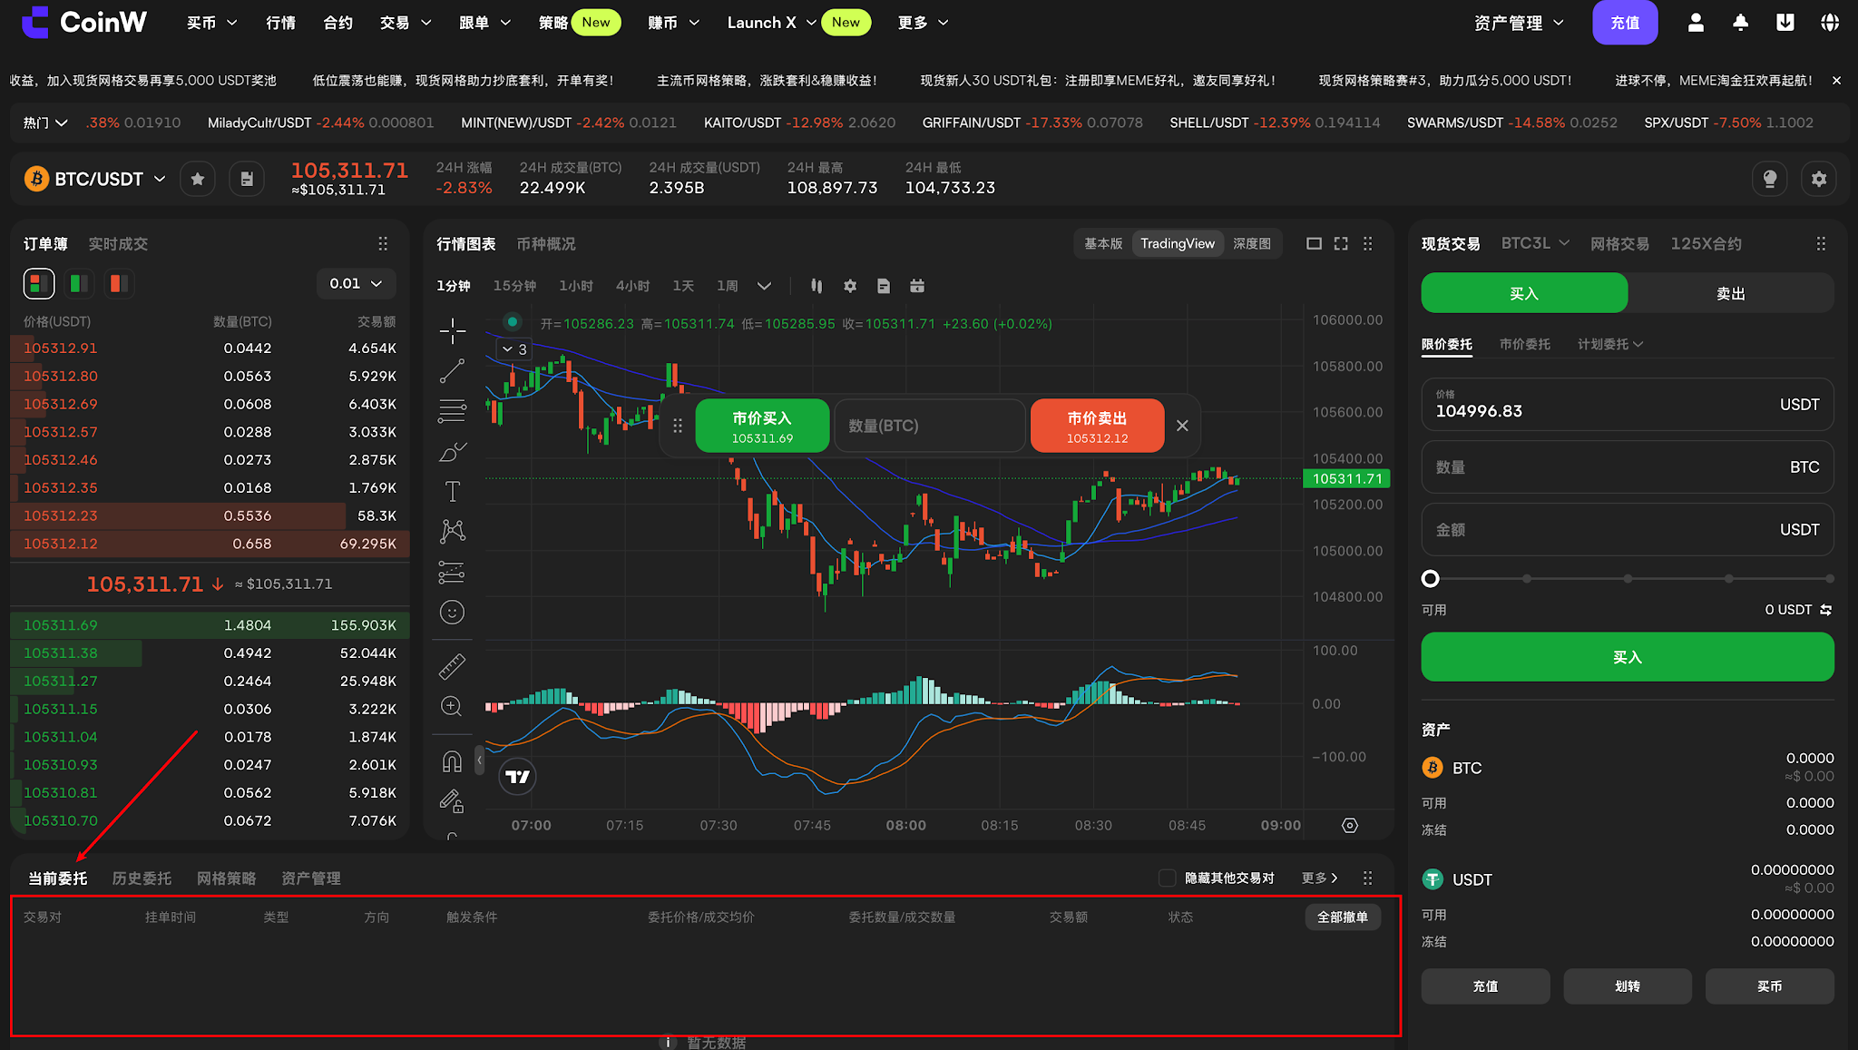Screen dimensions: 1858x1050
Task: Select the text annotation tool
Action: 452,491
